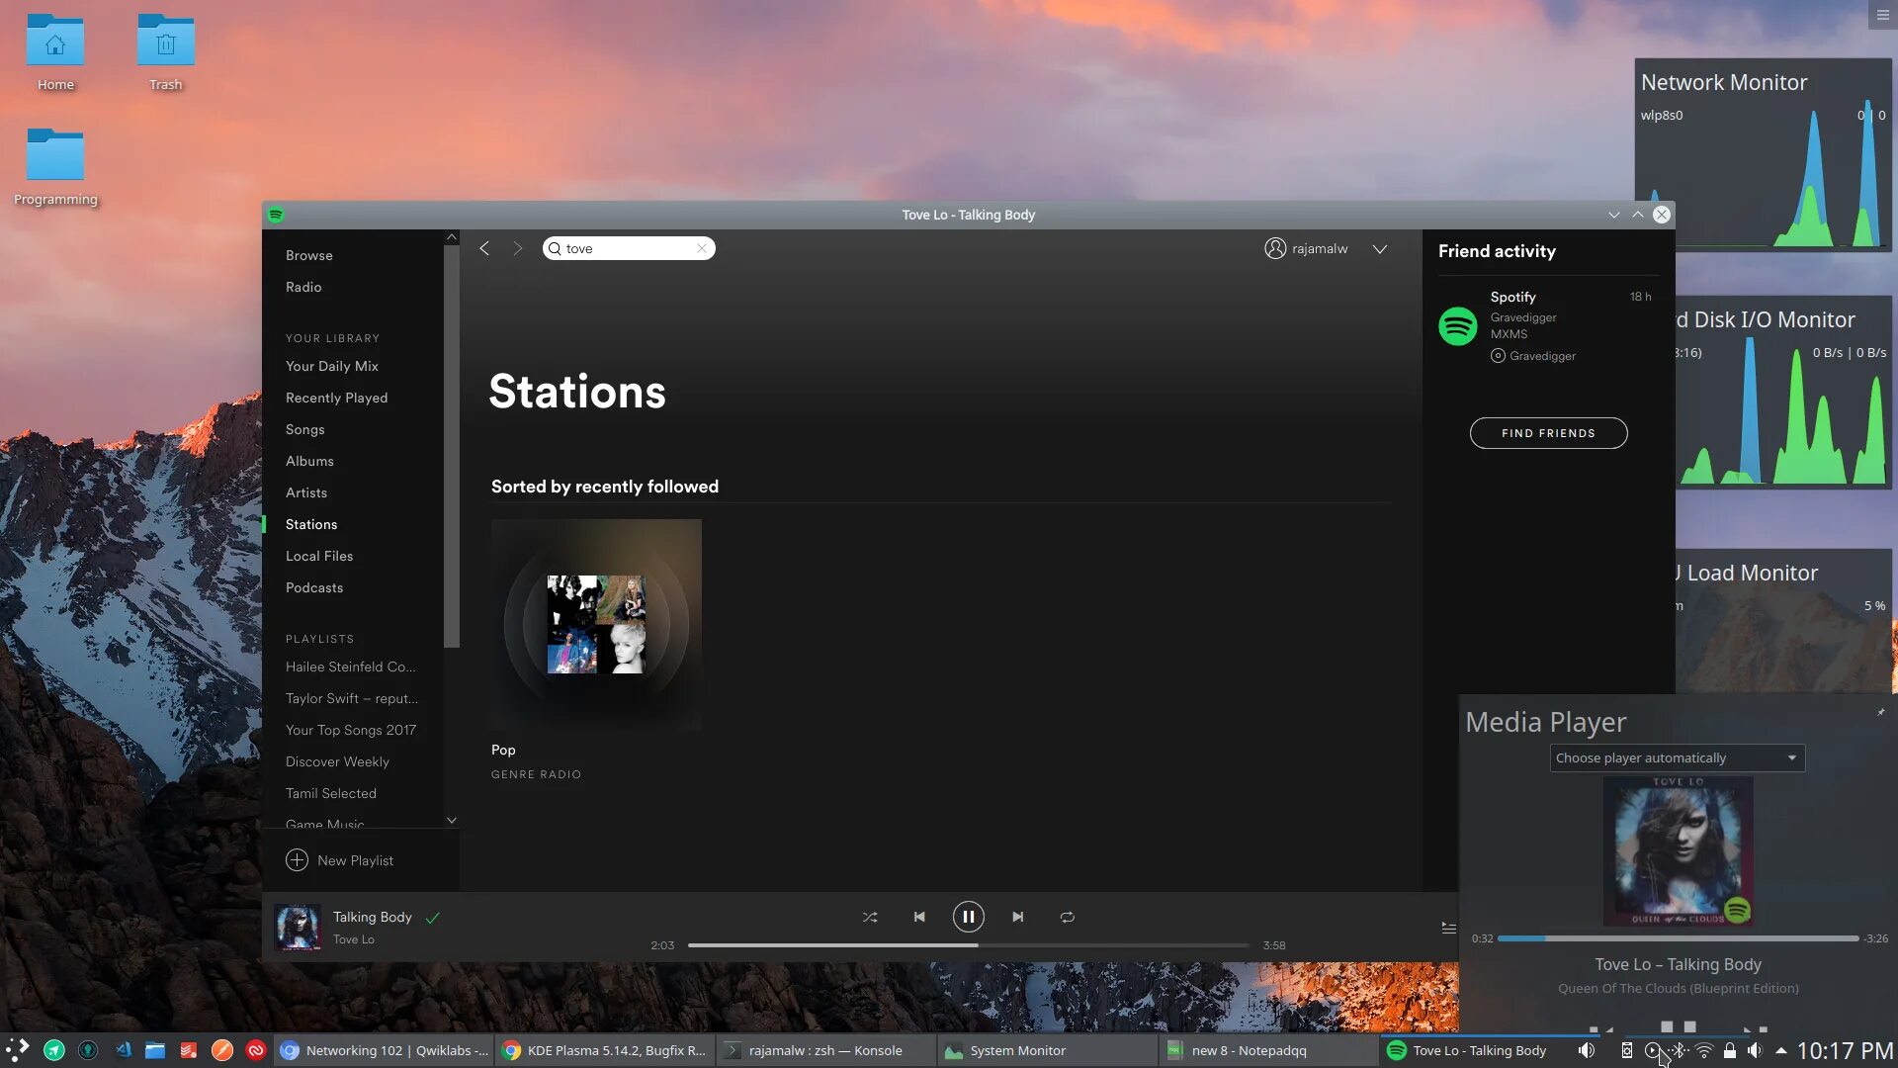Open Local Files

(x=319, y=556)
